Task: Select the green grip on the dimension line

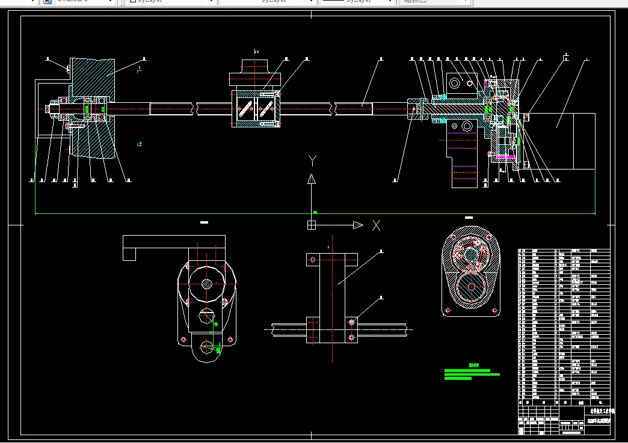Action: tap(315, 212)
